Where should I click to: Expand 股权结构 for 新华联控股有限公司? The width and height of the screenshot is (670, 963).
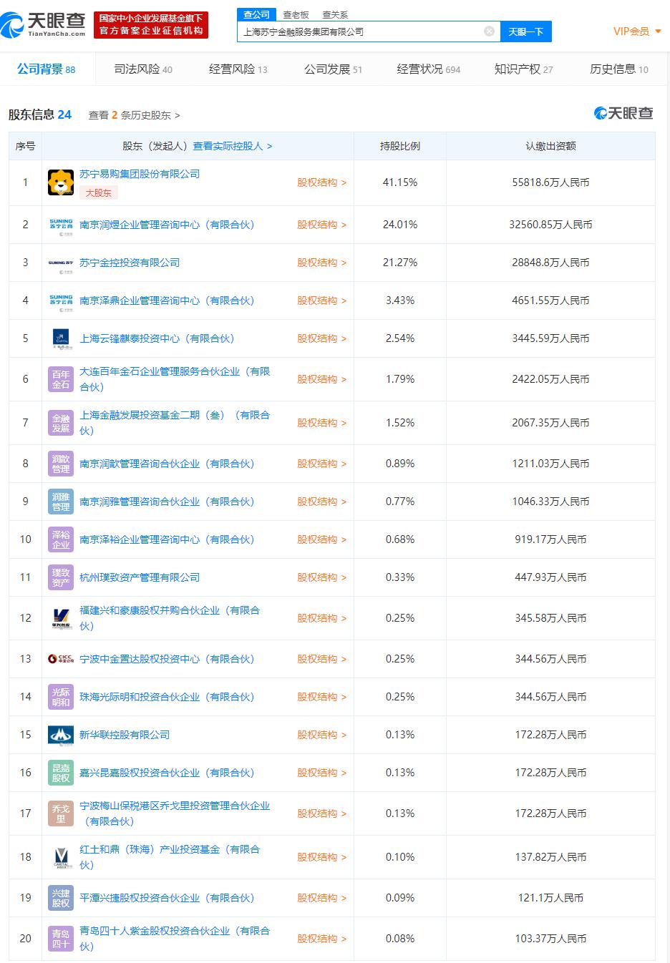321,735
